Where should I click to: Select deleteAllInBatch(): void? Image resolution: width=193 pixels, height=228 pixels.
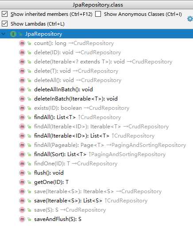(63, 90)
